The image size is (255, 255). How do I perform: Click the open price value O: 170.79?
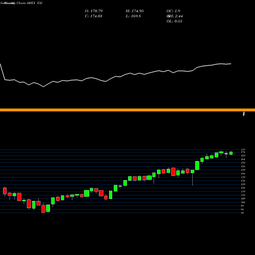[94, 11]
